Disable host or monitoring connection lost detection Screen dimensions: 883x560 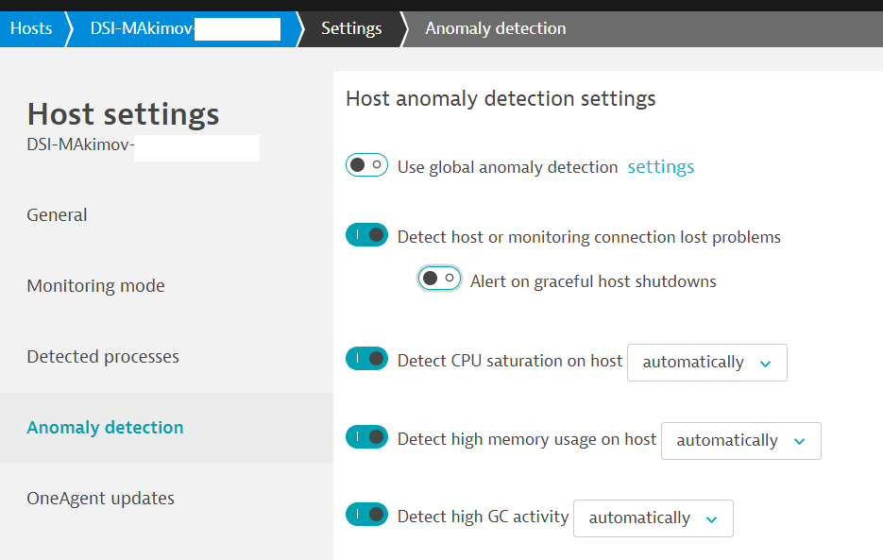366,235
